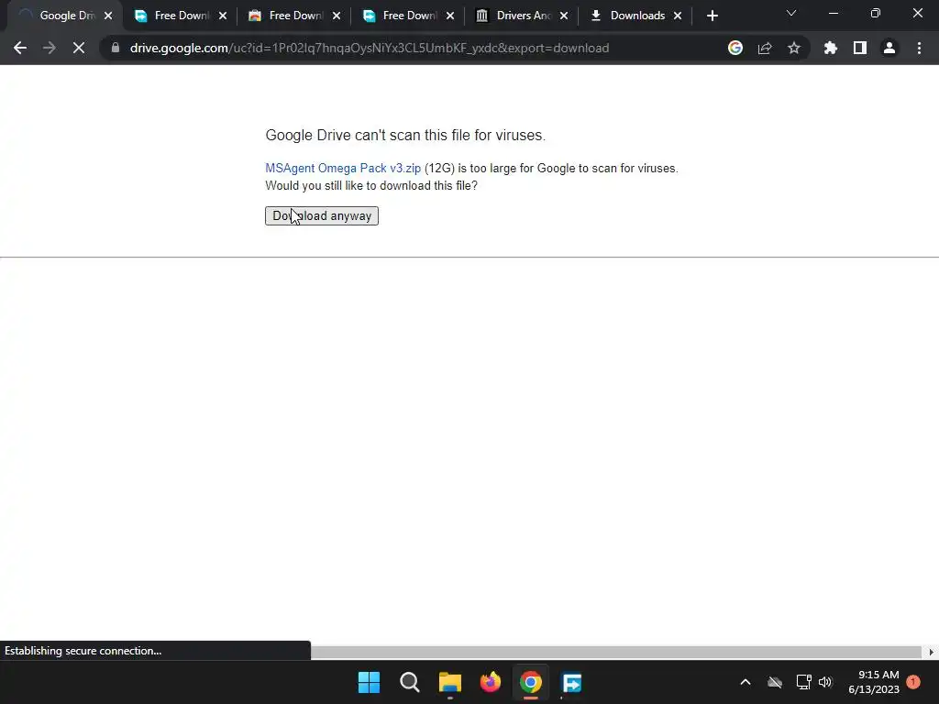Click the Google icon in address bar
This screenshot has height=704, width=939.
click(735, 48)
